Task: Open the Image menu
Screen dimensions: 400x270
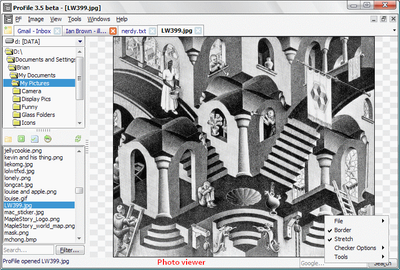Action: tap(36, 19)
